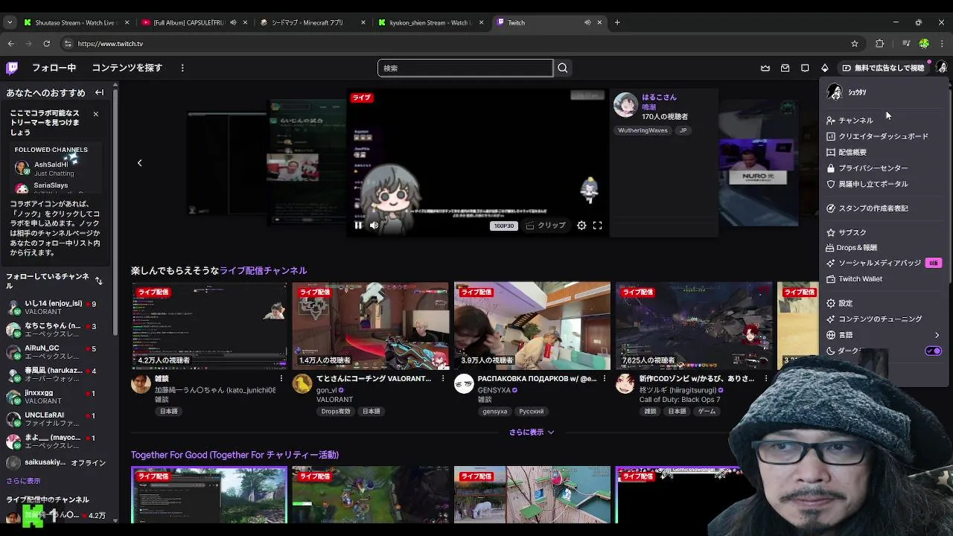Switch to Full Album CAPSULE browser tab
This screenshot has width=953, height=536.
pyautogui.click(x=195, y=22)
